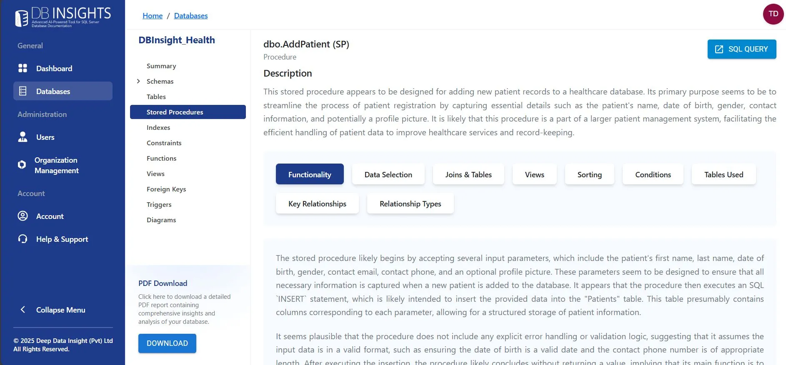Switch to the Key Relationships tab
This screenshot has height=365, width=786.
[x=317, y=203]
